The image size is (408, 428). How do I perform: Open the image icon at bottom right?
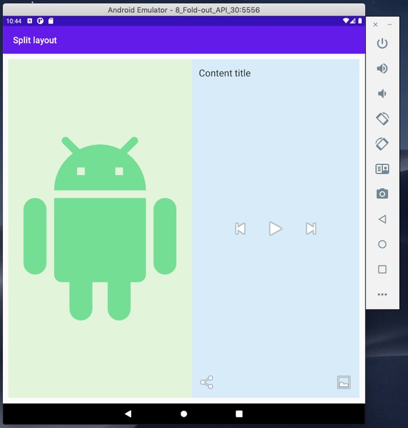[x=344, y=383]
